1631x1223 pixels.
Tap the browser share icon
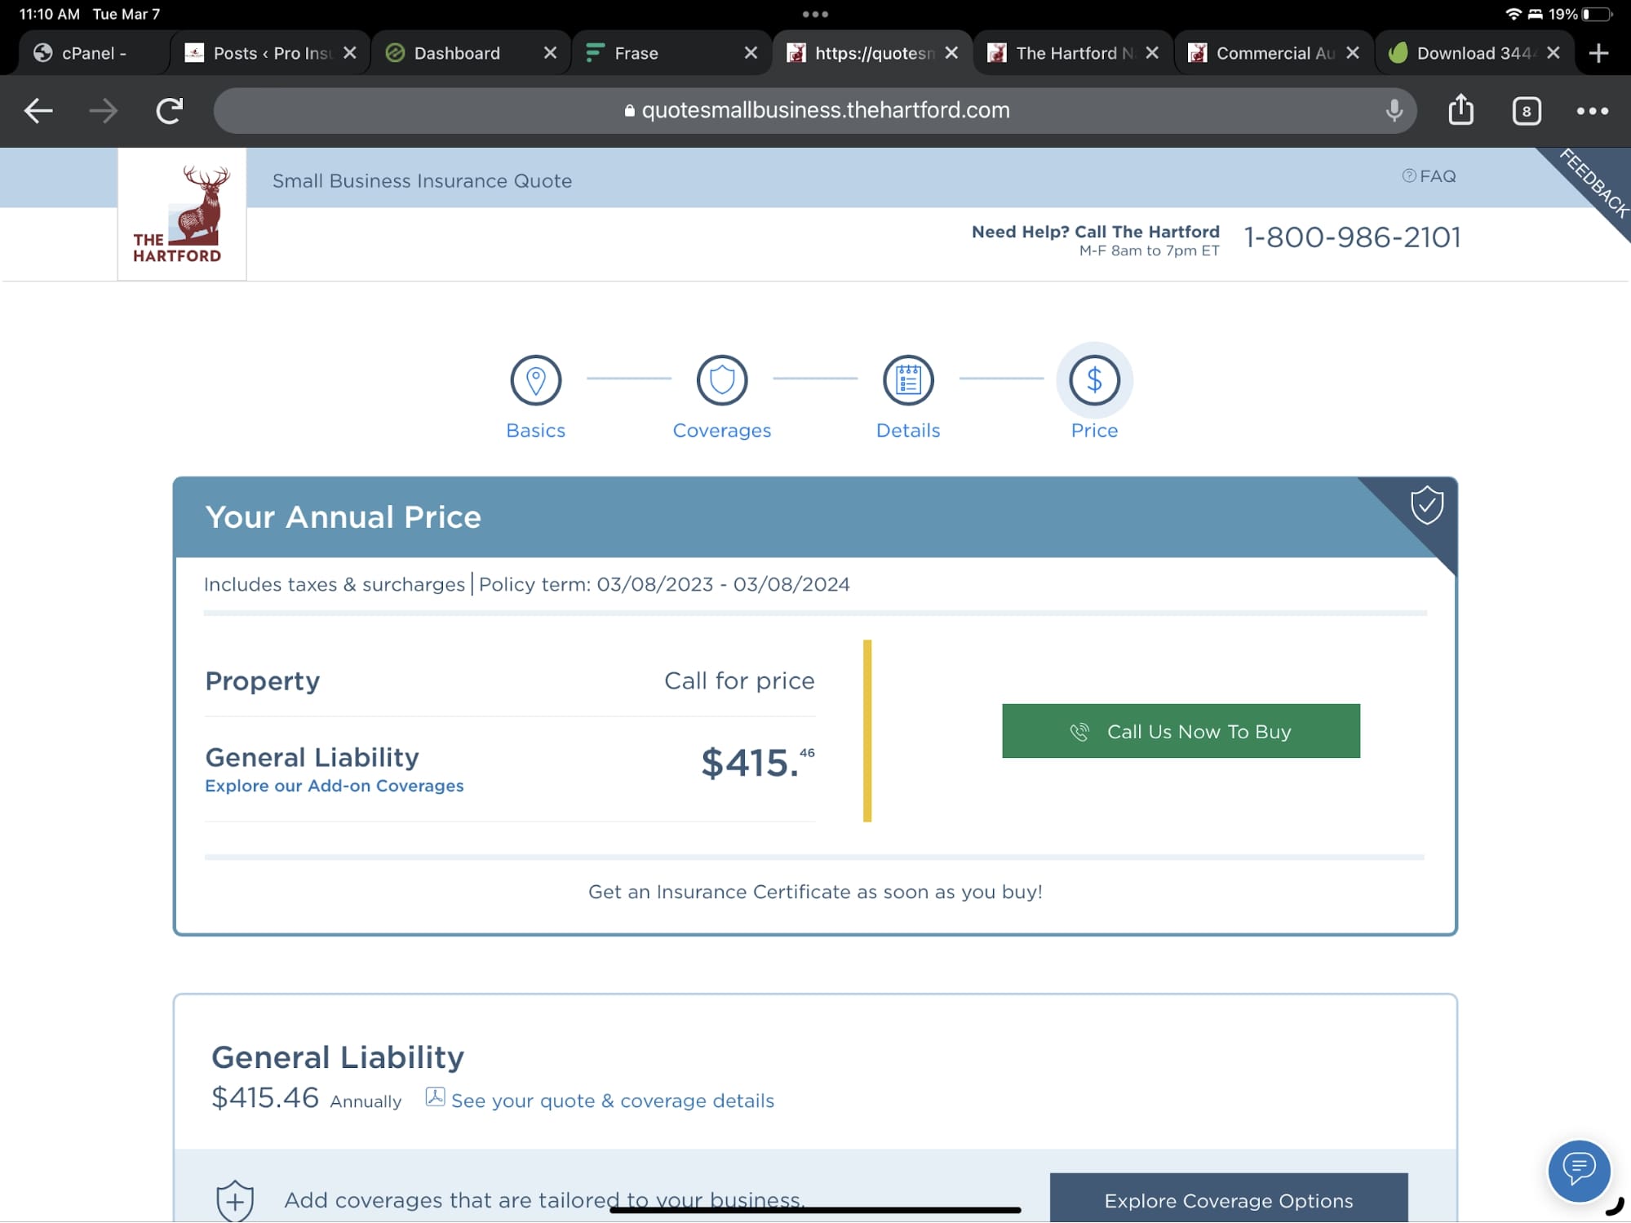tap(1460, 110)
